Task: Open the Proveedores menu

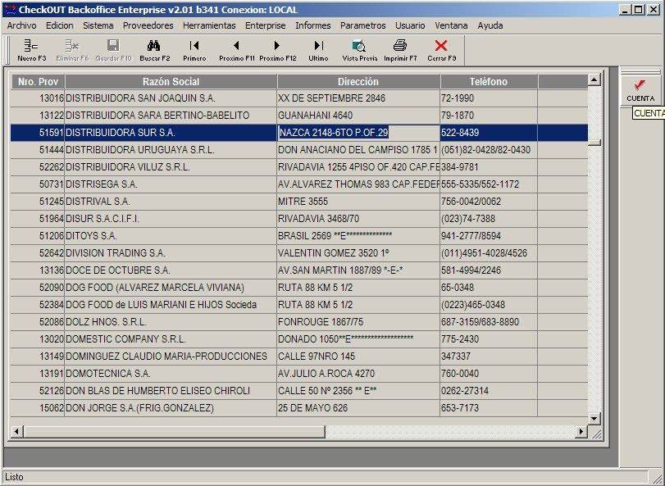Action: click(148, 25)
